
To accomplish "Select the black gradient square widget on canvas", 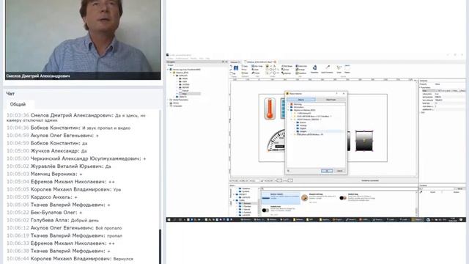I will tap(364, 141).
